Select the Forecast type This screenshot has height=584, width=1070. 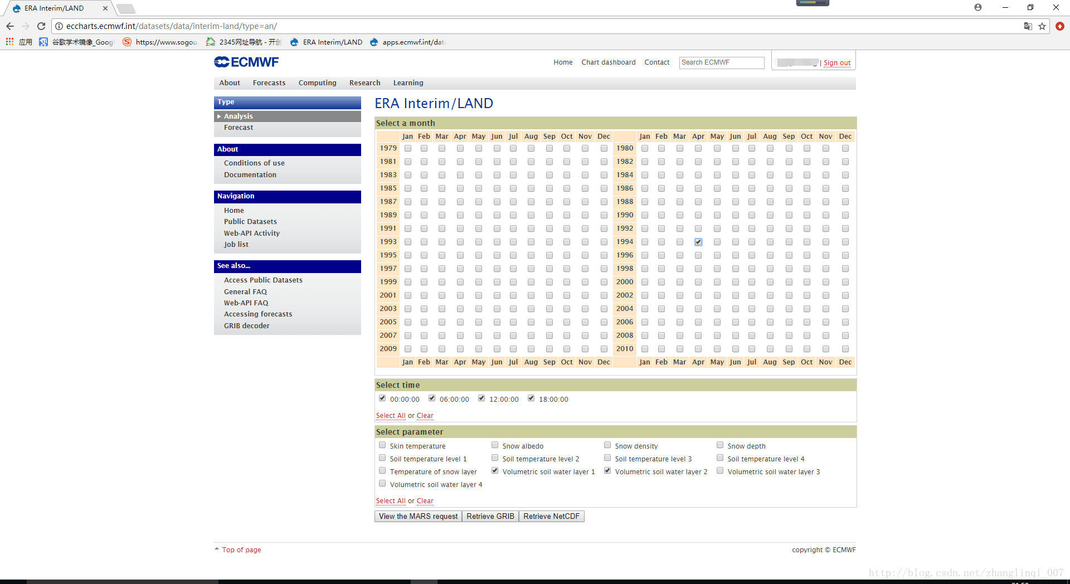click(239, 128)
